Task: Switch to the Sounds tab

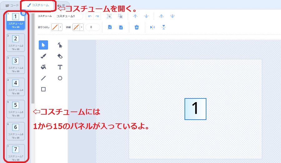Action: coord(61,6)
